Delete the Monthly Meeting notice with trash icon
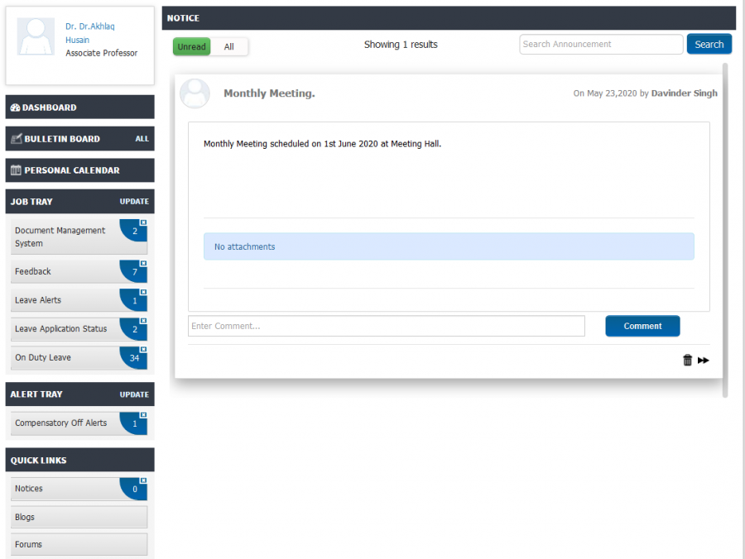The image size is (745, 559). (x=687, y=361)
